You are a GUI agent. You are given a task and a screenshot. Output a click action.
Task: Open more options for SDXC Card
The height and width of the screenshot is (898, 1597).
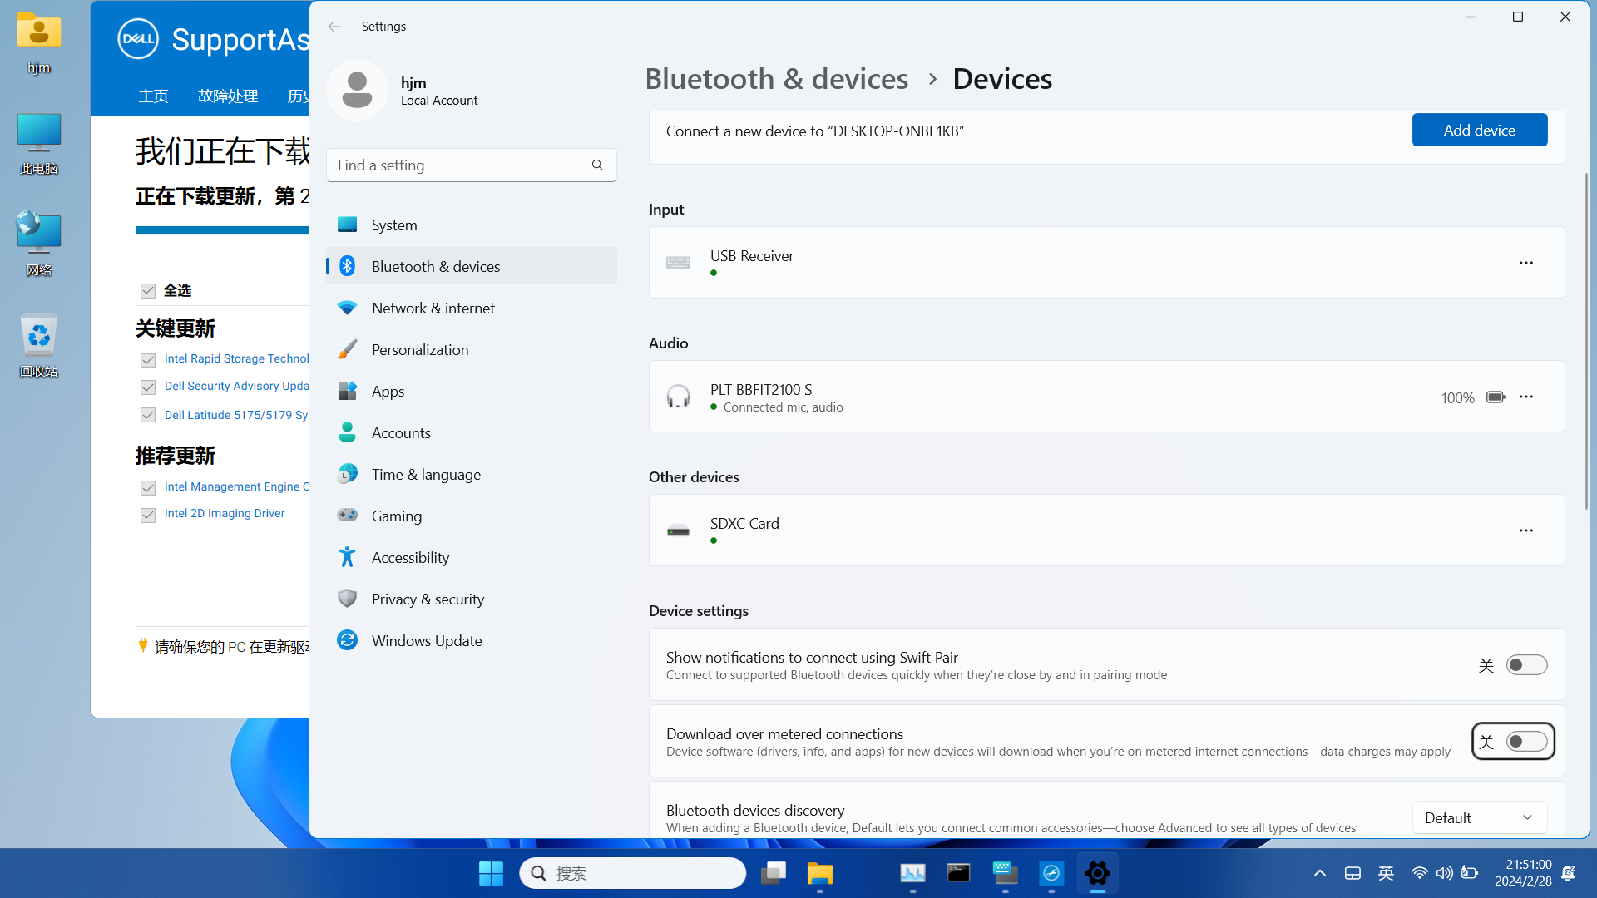1525,530
